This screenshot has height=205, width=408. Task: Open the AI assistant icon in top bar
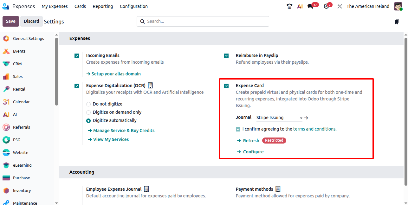[x=300, y=6]
